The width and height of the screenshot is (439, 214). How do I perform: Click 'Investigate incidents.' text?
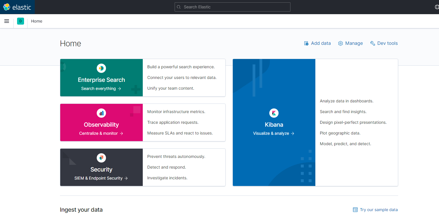point(167,178)
